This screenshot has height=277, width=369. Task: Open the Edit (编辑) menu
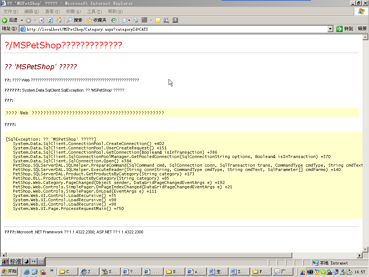coord(32,12)
